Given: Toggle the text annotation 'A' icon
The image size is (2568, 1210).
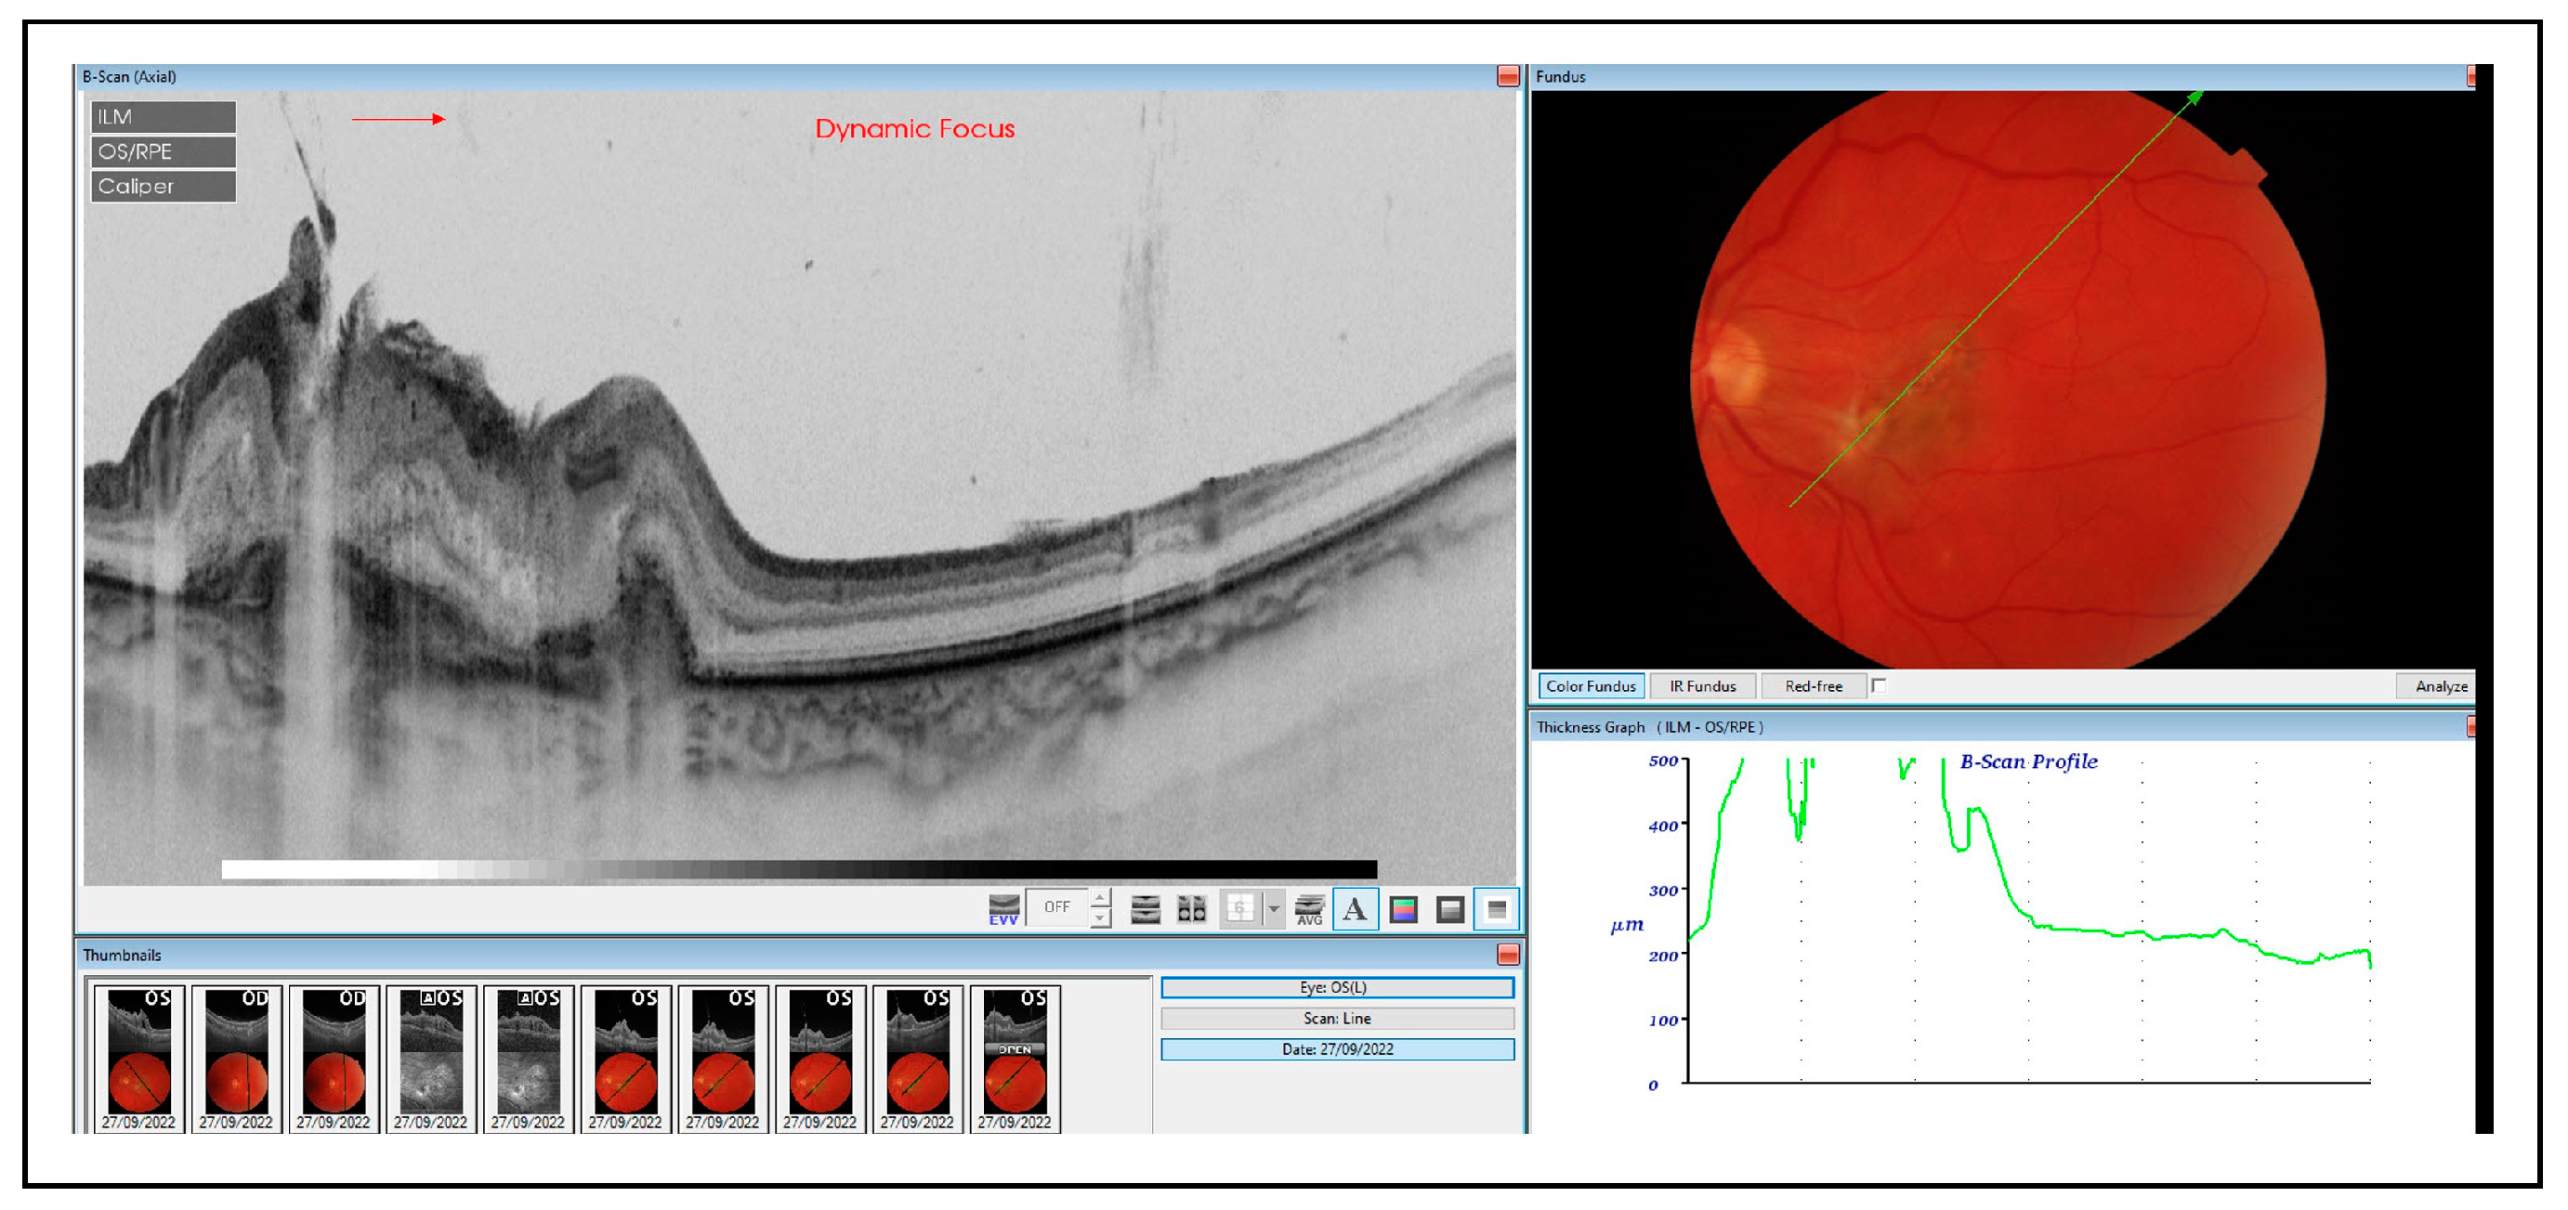Looking at the screenshot, I should pos(1355,909).
